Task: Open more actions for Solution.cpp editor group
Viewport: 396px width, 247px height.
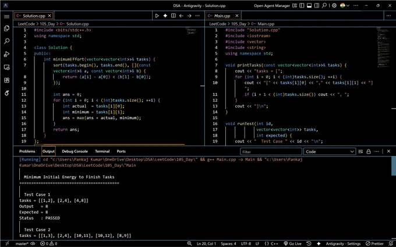Action: [197, 16]
